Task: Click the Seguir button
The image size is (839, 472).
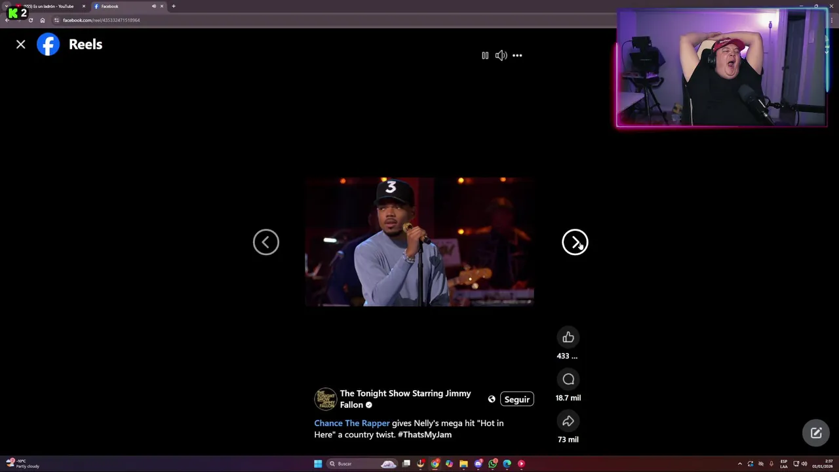Action: click(517, 399)
